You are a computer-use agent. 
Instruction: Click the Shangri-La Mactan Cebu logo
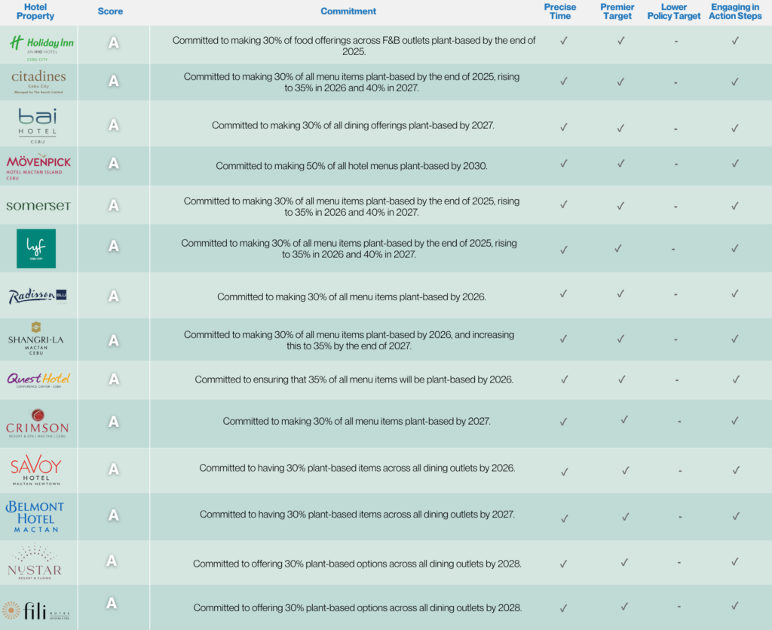pyautogui.click(x=36, y=340)
